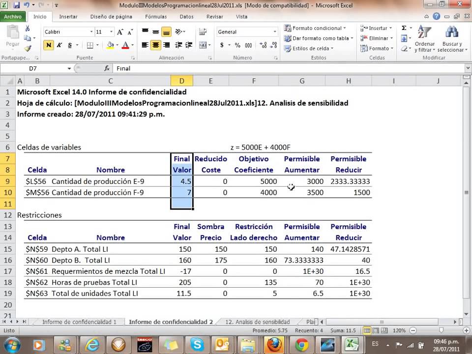
Task: Apply thousands separator 000 format
Action: [x=248, y=45]
